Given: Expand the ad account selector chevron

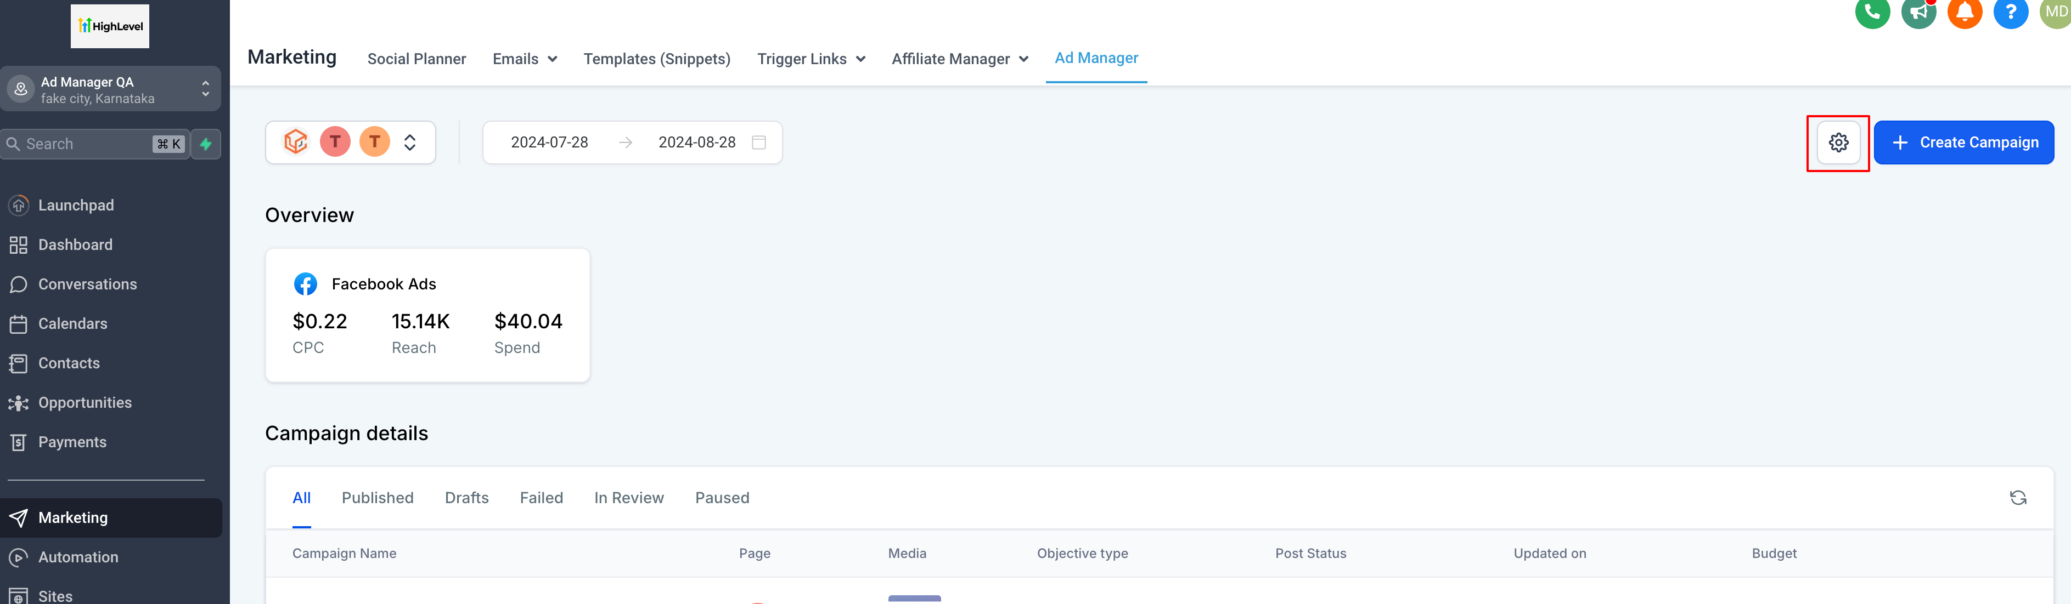Looking at the screenshot, I should click(410, 142).
